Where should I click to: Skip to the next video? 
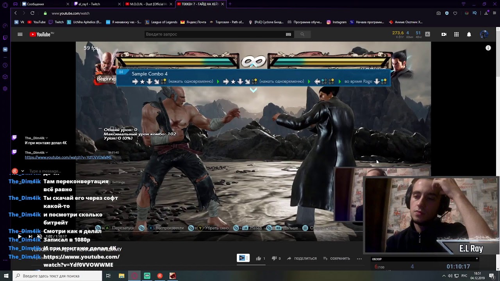coord(30,237)
